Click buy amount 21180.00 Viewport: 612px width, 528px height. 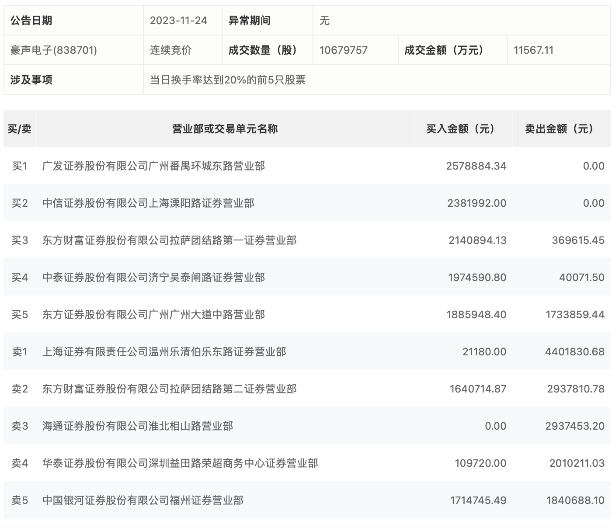click(x=484, y=352)
